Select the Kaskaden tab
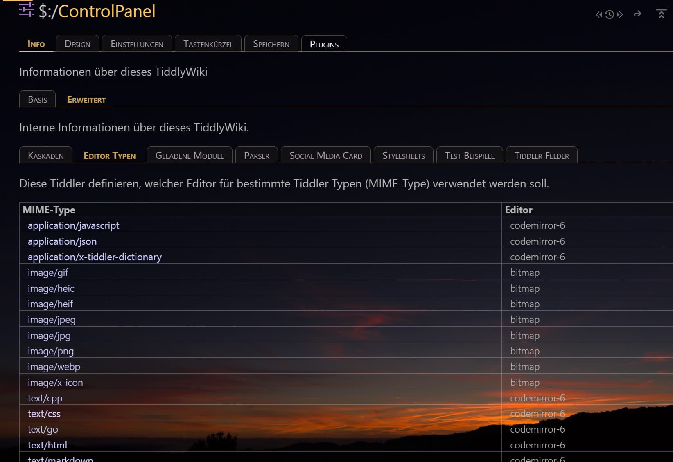 point(46,156)
